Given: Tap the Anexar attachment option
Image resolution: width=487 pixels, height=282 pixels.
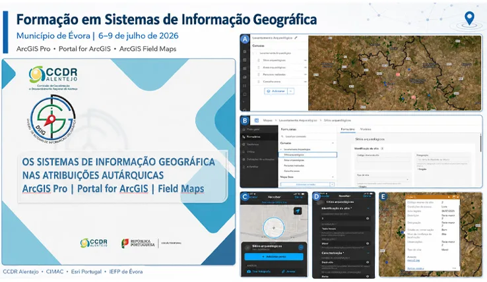Looking at the screenshot, I should 288,271.
